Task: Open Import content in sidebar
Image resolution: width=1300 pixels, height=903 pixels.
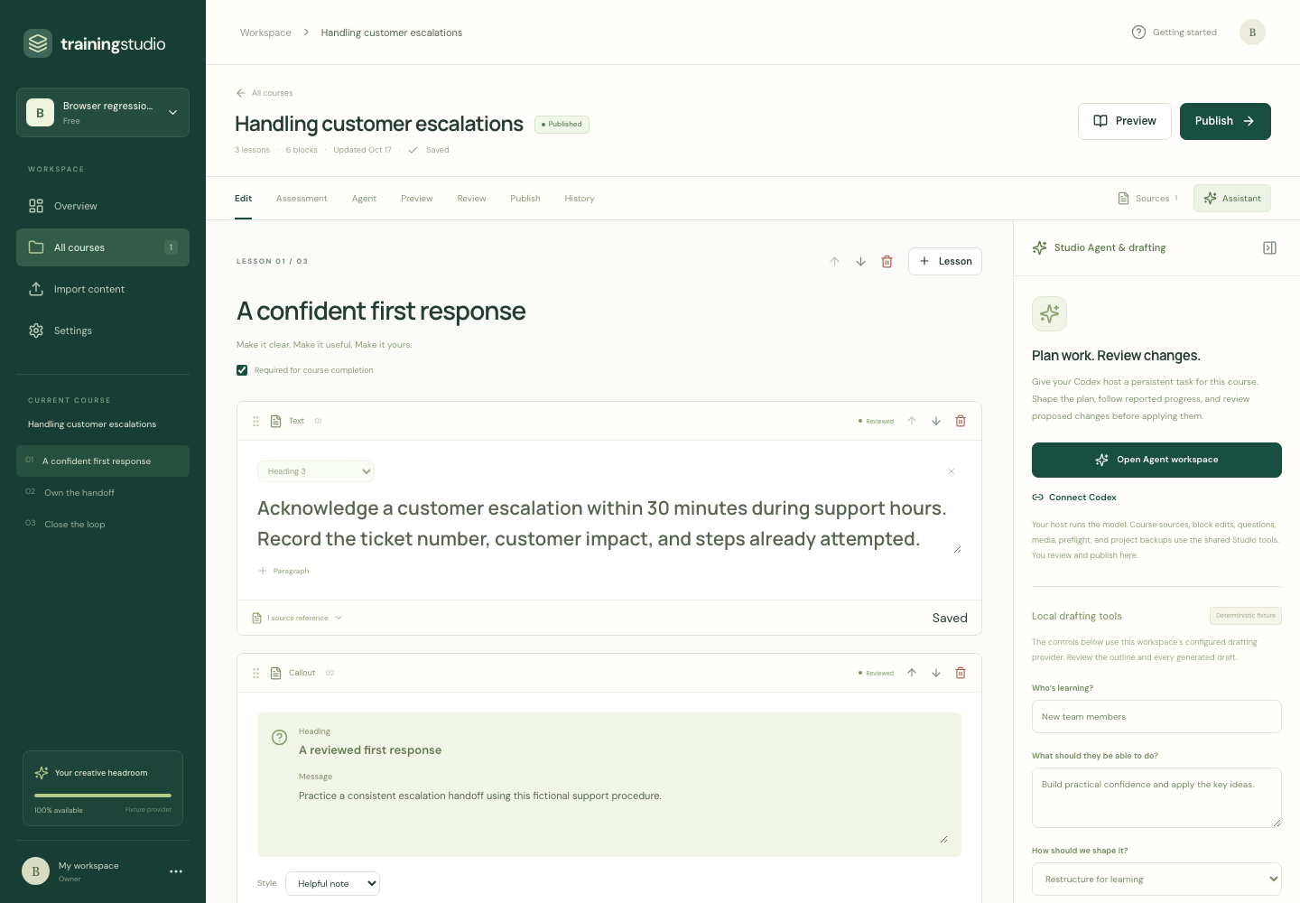Action: [103, 289]
